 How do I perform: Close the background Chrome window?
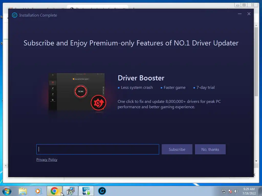pos(253,5)
